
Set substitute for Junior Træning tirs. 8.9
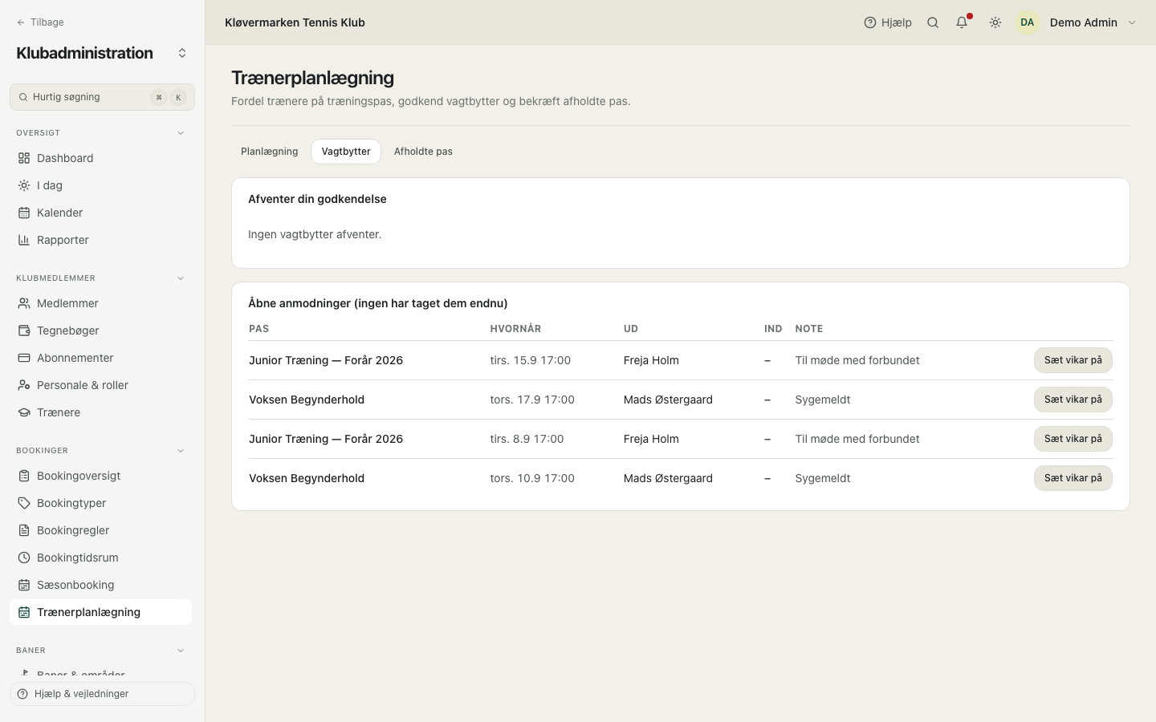point(1073,439)
